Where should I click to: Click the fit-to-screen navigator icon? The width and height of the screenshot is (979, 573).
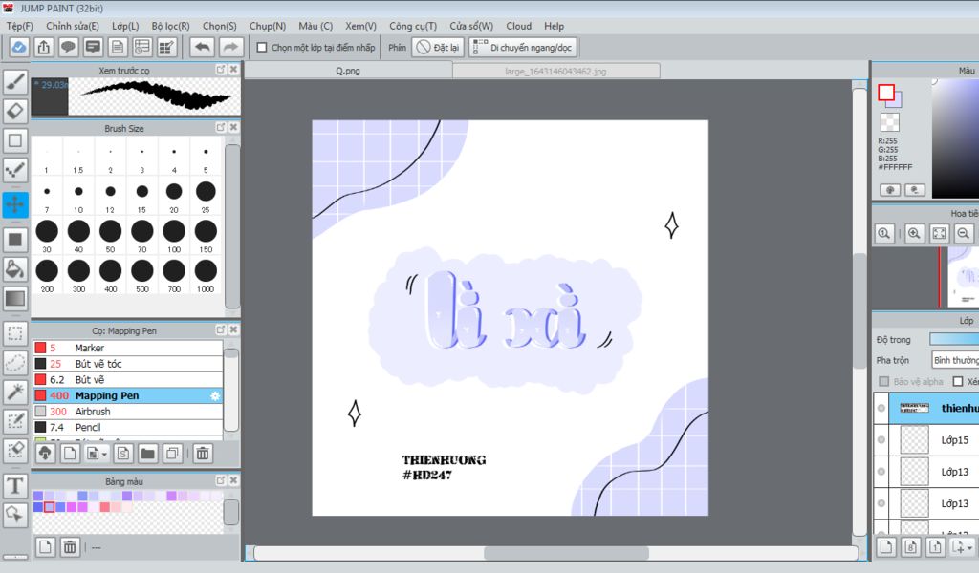939,234
